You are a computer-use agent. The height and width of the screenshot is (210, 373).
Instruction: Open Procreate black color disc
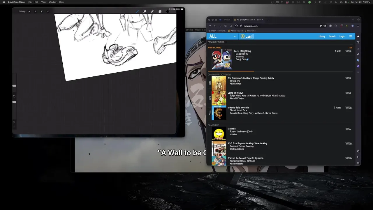[168, 12]
